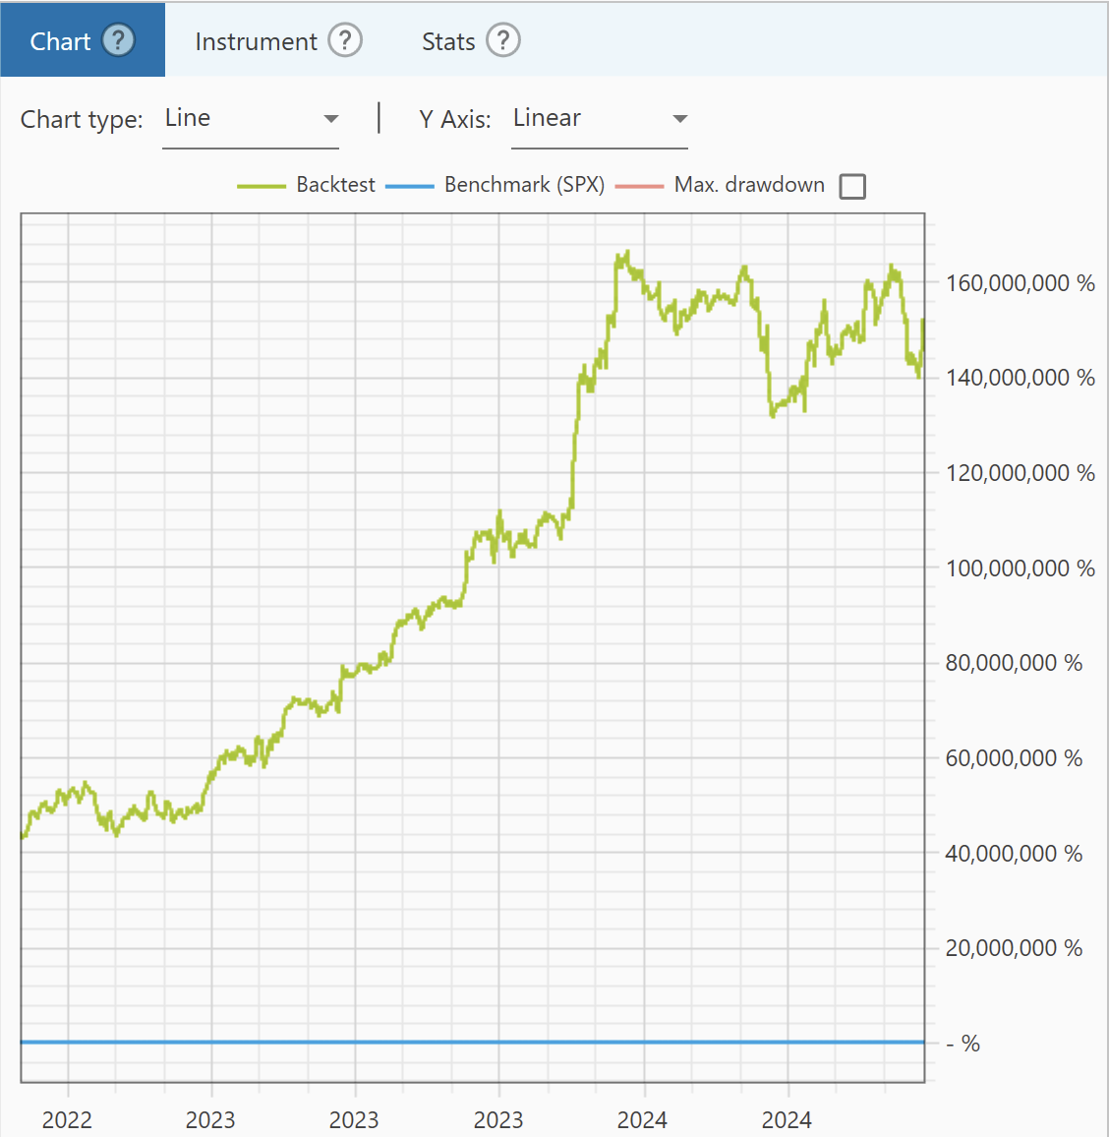Switch to the Stats tab
The height and width of the screenshot is (1137, 1109).
point(448,41)
